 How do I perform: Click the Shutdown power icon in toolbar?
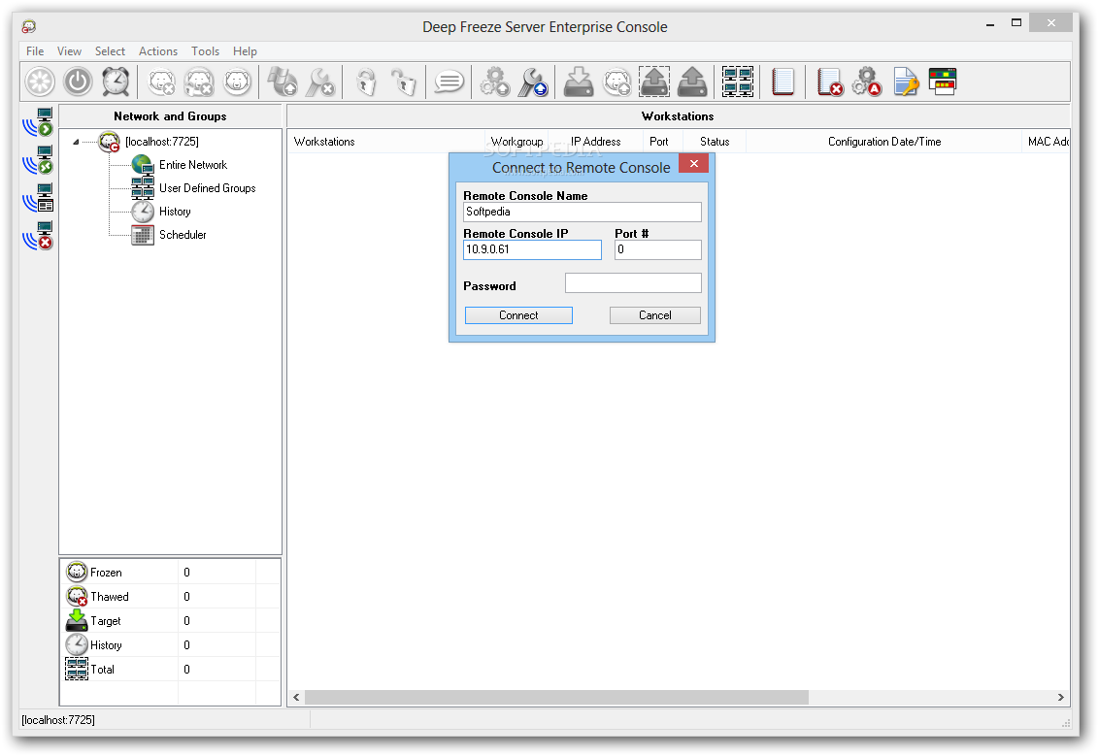[x=78, y=82]
